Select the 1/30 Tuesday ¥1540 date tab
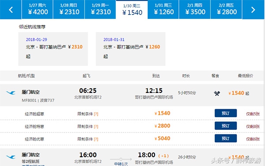This screenshot has width=265, height=166. point(132,10)
